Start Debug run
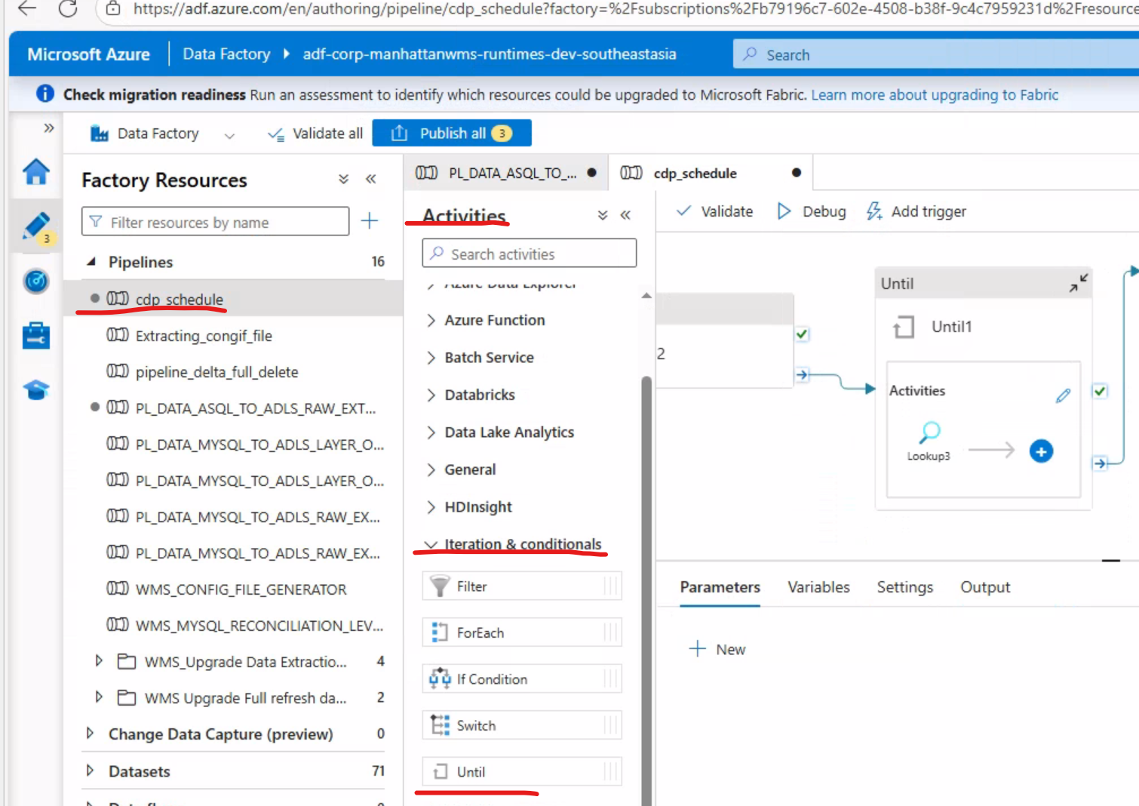Viewport: 1139px width, 806px height. pos(811,211)
